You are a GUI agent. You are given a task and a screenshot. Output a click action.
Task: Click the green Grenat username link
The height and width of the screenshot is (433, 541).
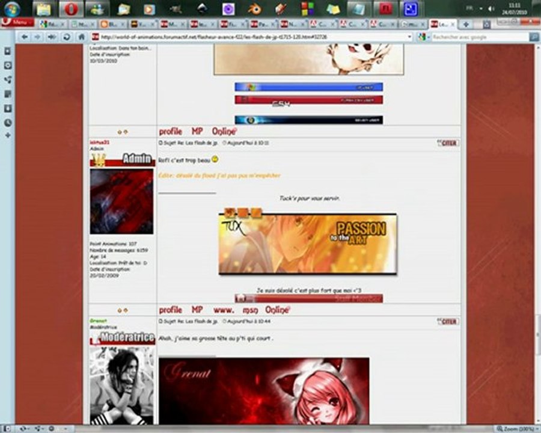coord(99,321)
